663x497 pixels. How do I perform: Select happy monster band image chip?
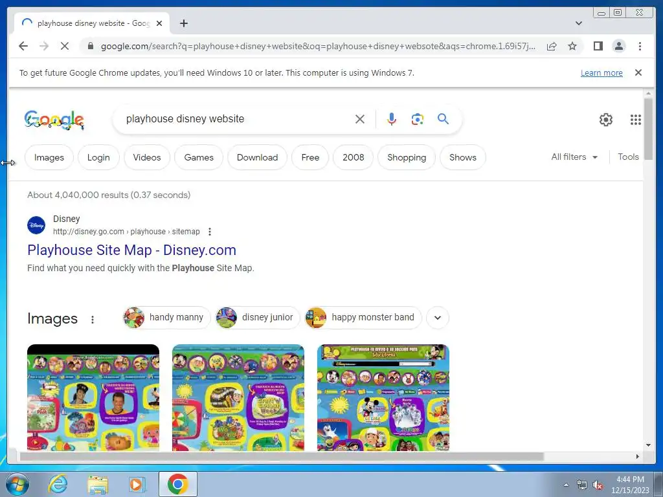(363, 317)
